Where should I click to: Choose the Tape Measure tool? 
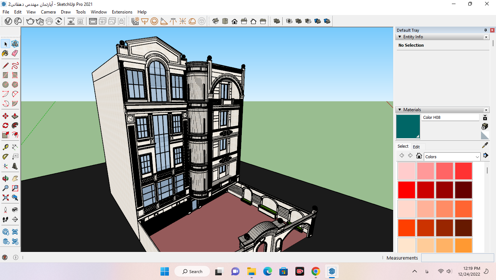pos(5,147)
